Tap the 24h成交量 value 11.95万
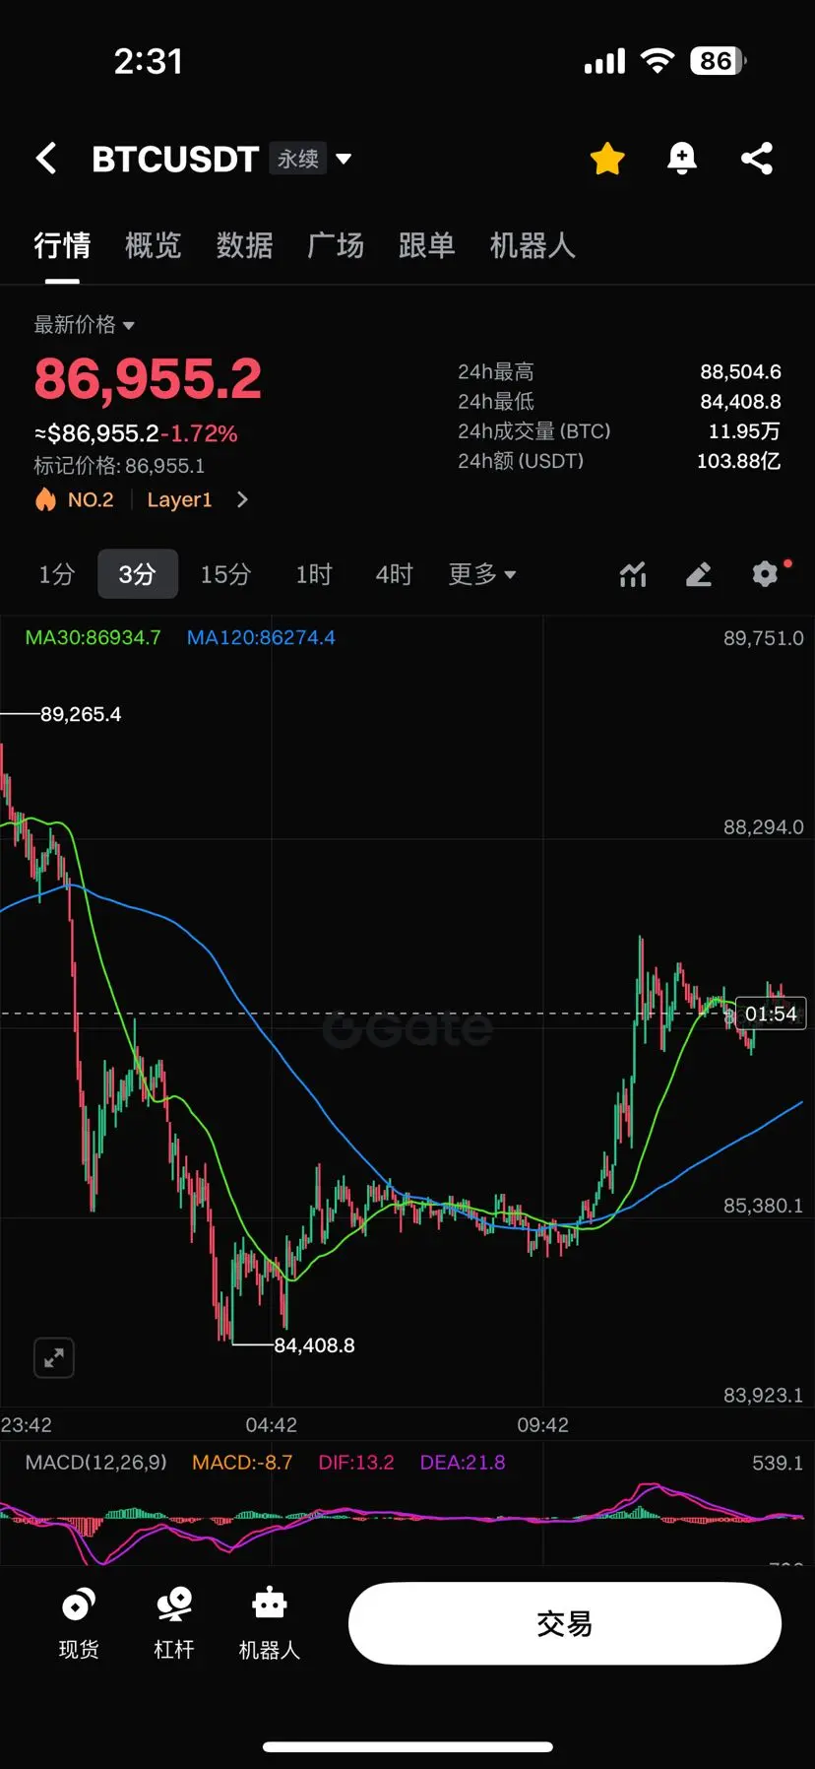 pyautogui.click(x=744, y=431)
